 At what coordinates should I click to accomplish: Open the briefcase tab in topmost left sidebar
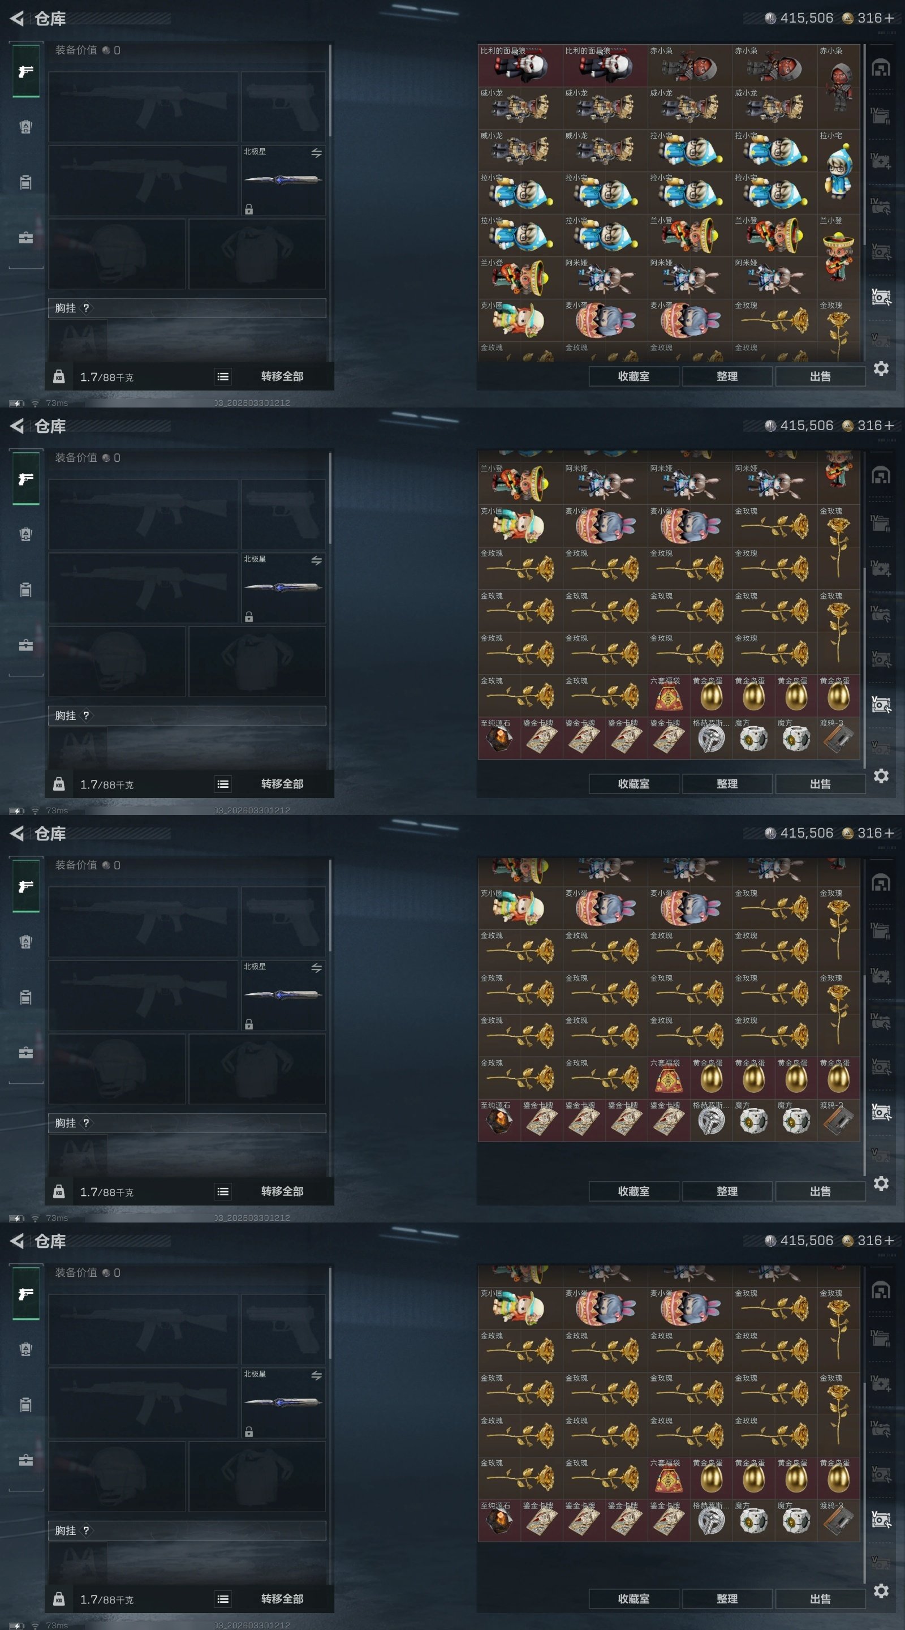26,238
